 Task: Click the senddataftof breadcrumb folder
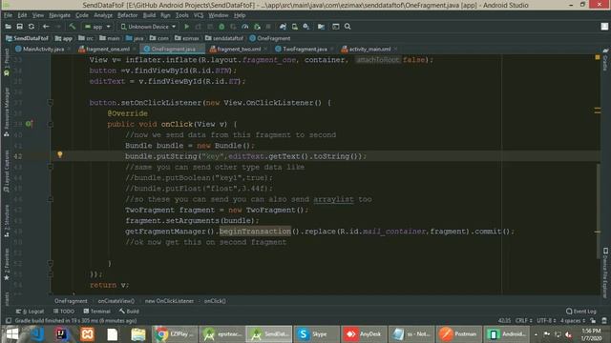[x=224, y=38]
